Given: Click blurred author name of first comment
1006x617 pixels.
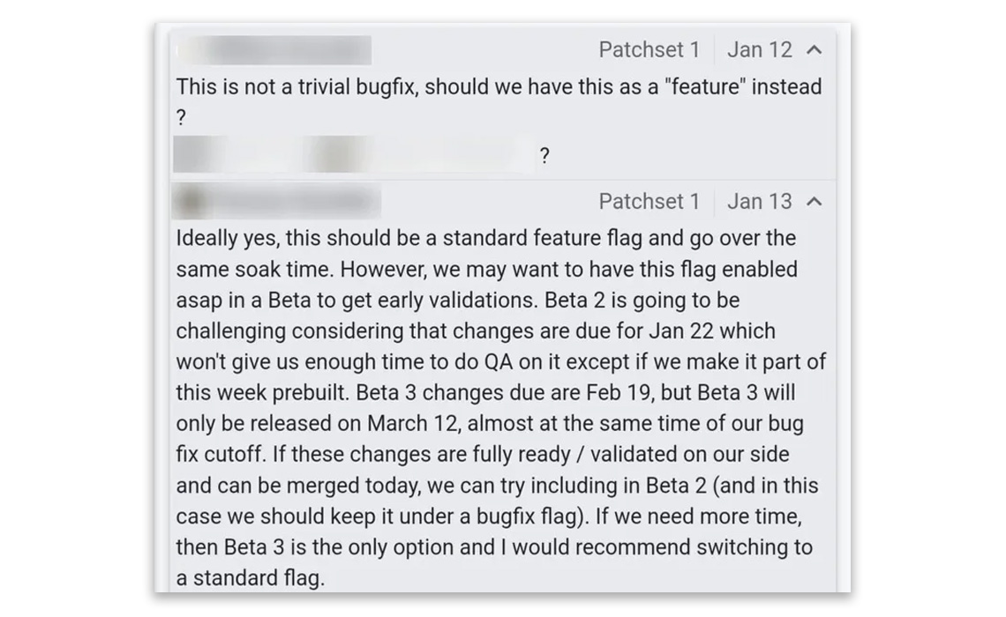Looking at the screenshot, I should click(274, 50).
